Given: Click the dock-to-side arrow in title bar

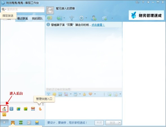Looking at the screenshot, I should 148,2.
